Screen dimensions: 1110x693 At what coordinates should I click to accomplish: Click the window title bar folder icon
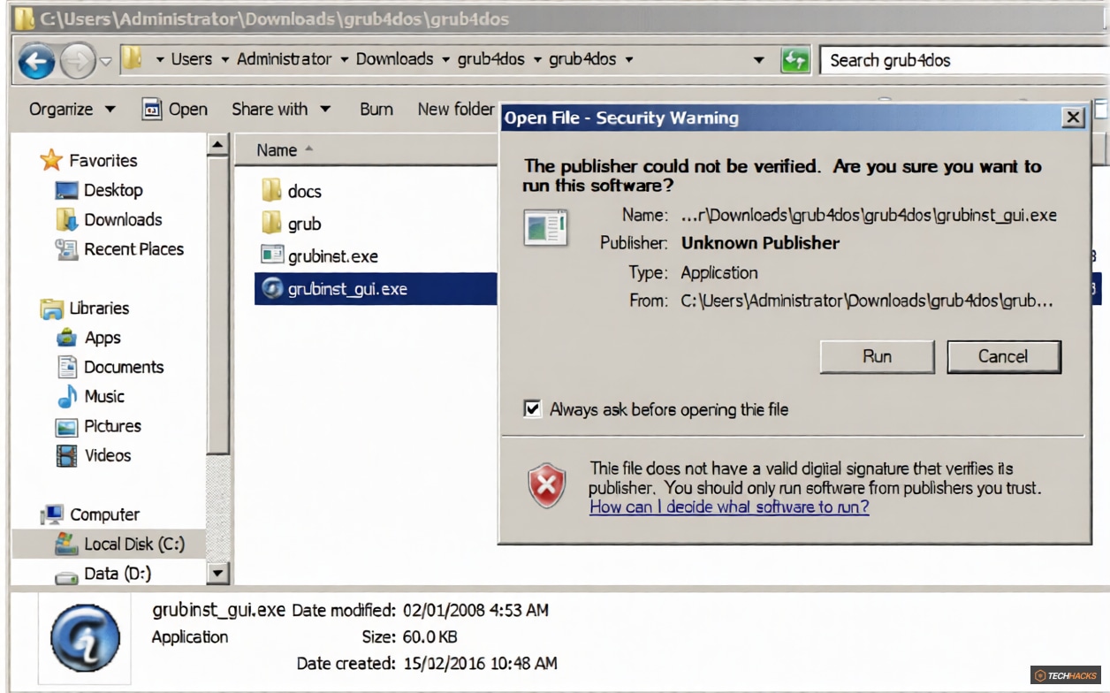click(25, 17)
